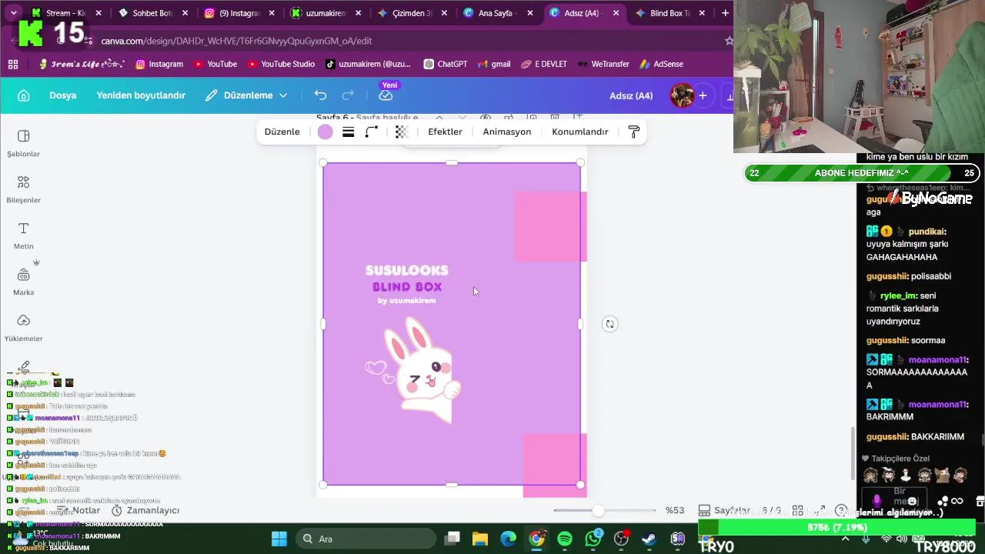Viewport: 985px width, 554px height.
Task: Click the %53 zoom percentage
Action: click(x=675, y=510)
